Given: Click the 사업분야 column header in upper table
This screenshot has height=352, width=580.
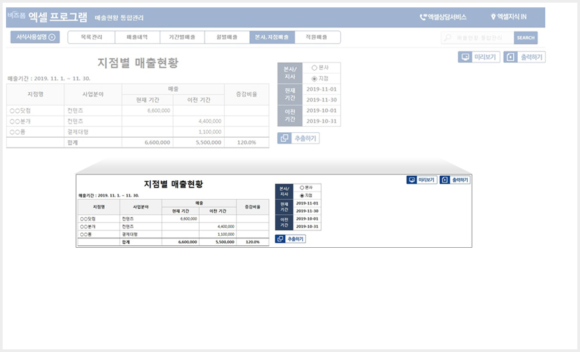Looking at the screenshot, I should tap(93, 94).
